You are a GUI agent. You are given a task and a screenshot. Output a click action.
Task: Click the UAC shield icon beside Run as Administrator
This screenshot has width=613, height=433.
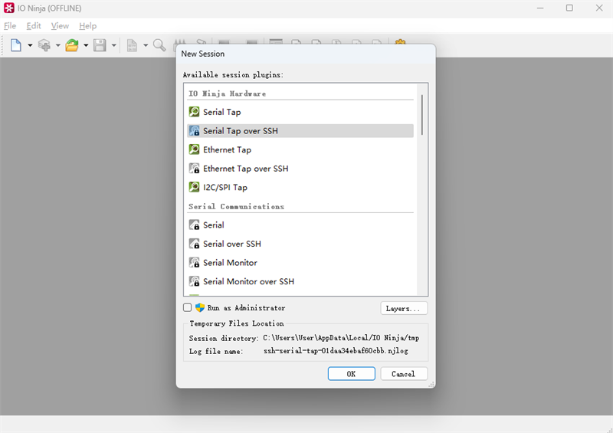click(200, 307)
